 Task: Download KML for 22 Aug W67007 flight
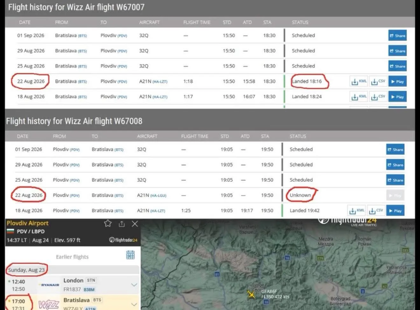[x=359, y=81]
